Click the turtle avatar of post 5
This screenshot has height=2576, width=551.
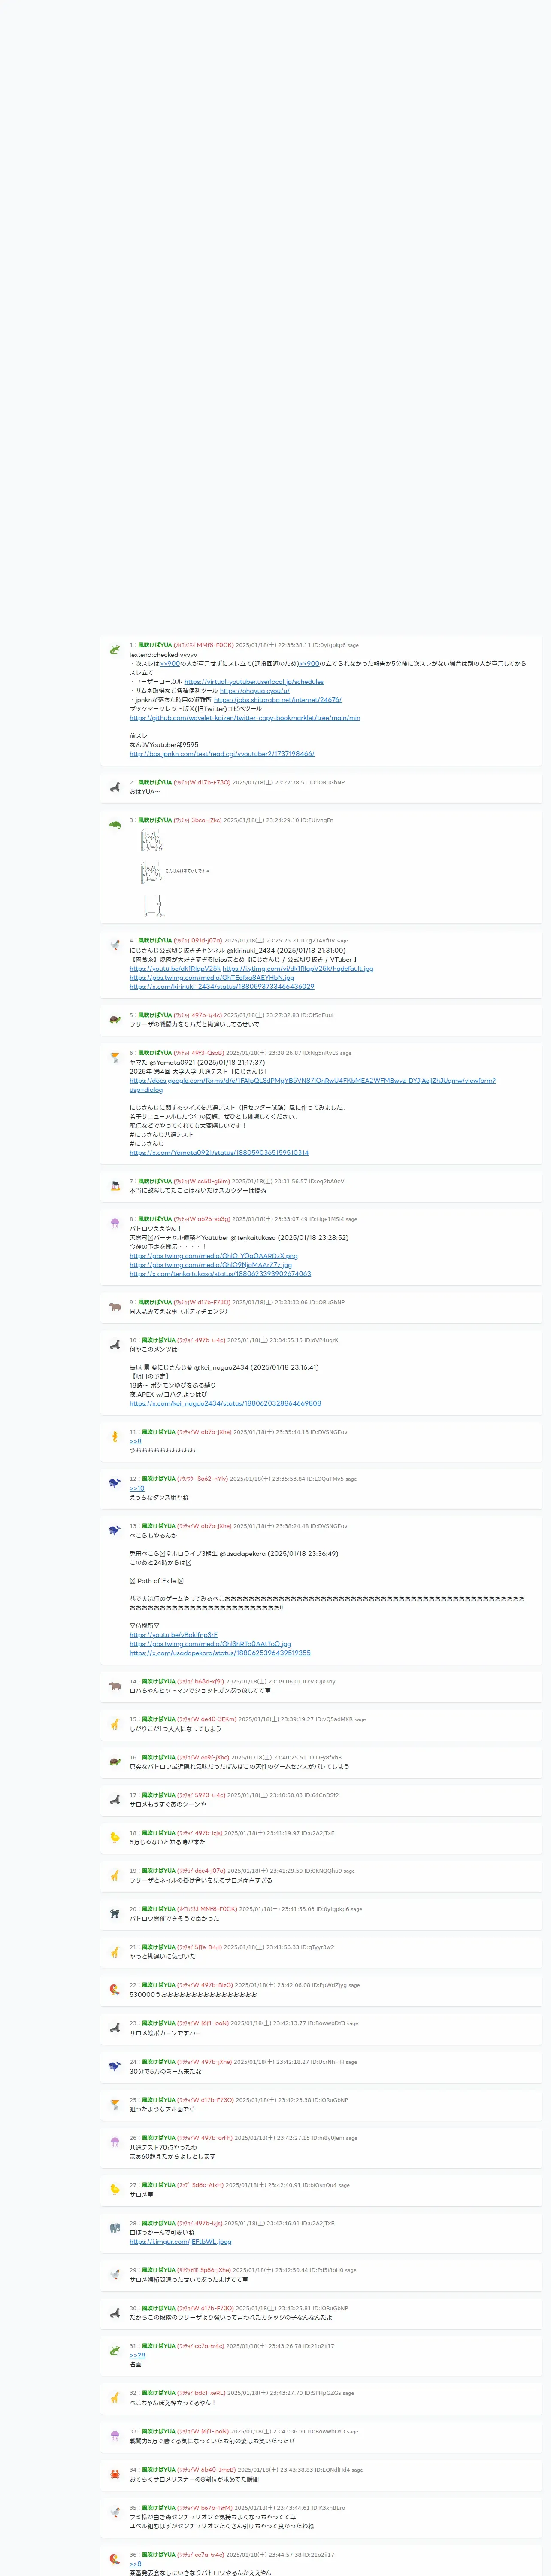115,1020
